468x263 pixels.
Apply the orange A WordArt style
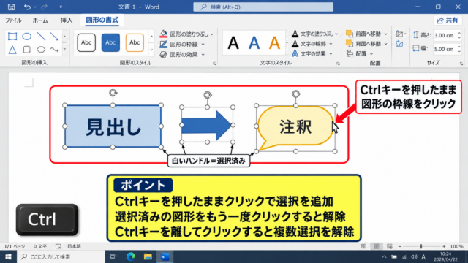click(x=275, y=43)
